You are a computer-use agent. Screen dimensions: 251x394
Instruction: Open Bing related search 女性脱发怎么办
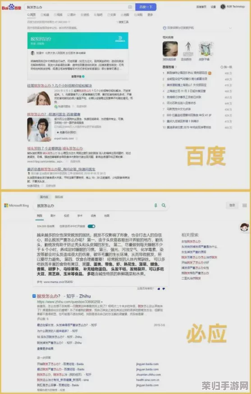click(x=191, y=242)
